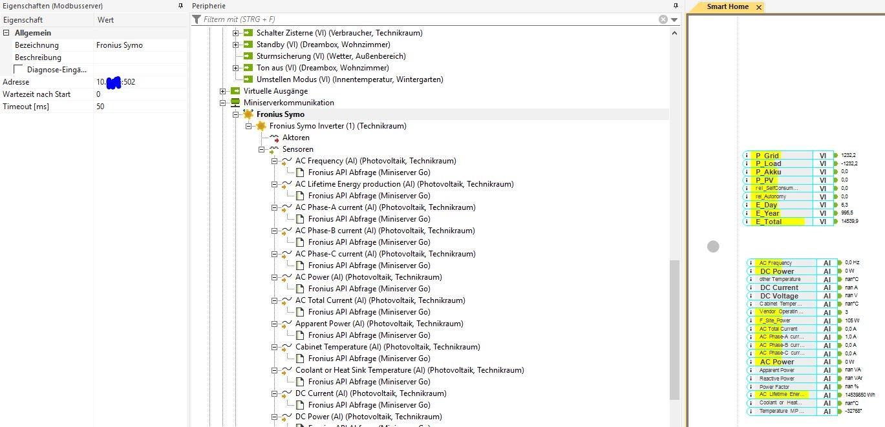Open the filter options dropdown arrow
885x427 pixels.
[674, 19]
